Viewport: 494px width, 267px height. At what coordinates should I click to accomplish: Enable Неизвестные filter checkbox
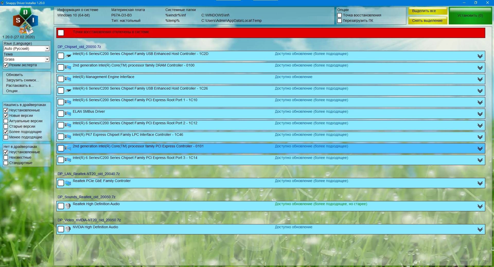6,157
